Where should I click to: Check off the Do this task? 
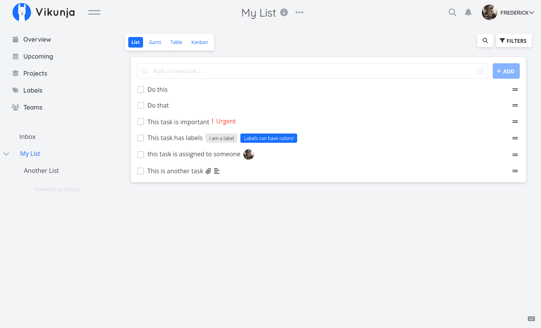click(x=141, y=90)
